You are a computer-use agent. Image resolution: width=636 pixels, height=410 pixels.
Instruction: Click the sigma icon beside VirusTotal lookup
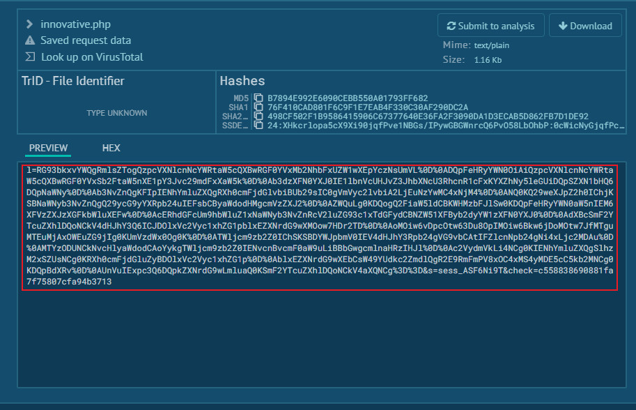pos(30,57)
